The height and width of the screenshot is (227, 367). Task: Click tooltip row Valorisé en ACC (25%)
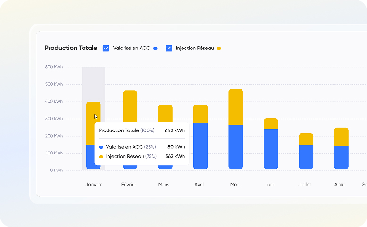(x=142, y=147)
